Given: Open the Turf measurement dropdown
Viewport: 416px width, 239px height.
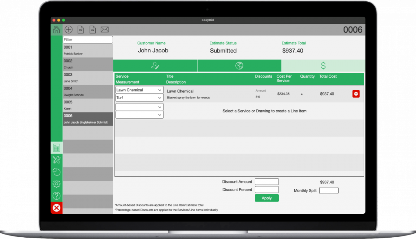Looking at the screenshot, I should [139, 97].
